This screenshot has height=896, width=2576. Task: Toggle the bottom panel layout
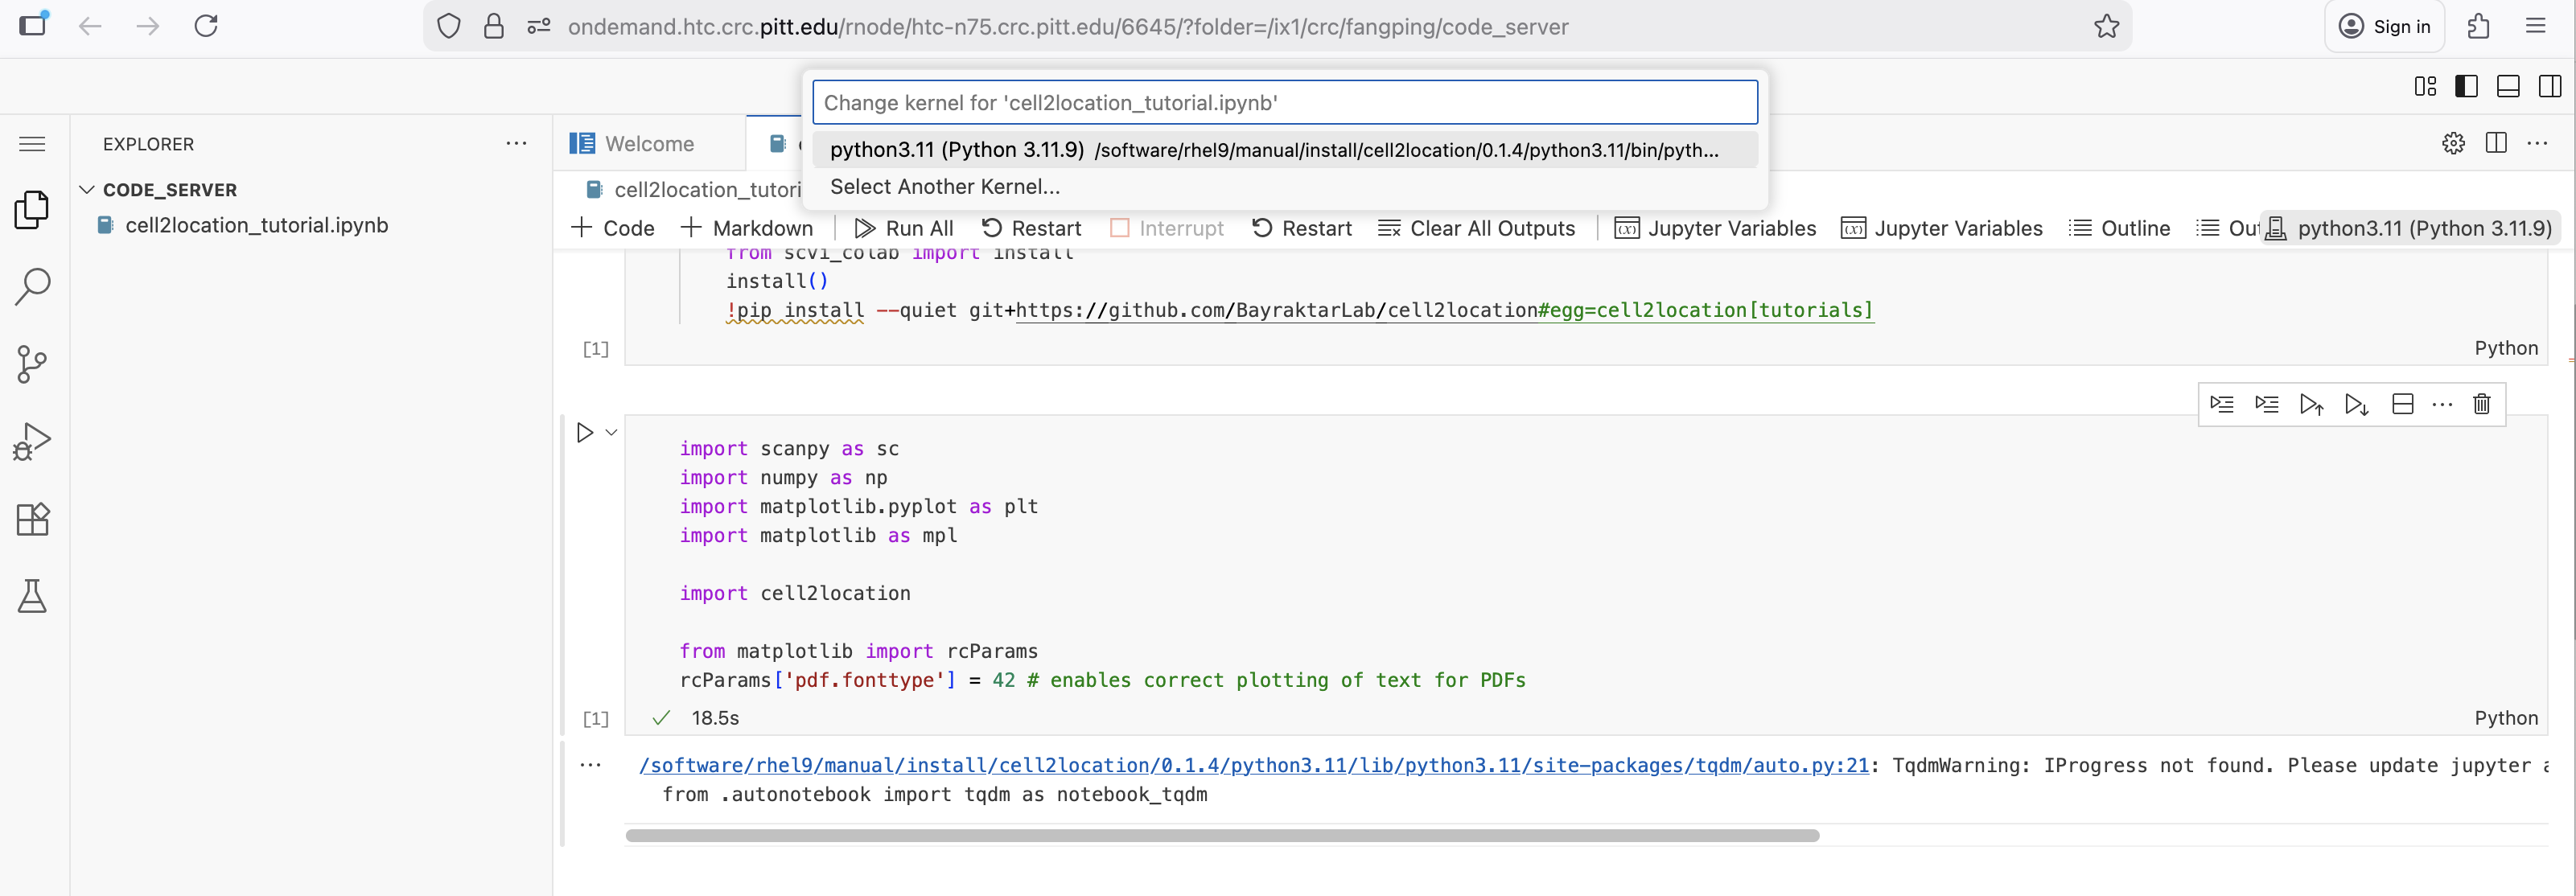(2508, 87)
